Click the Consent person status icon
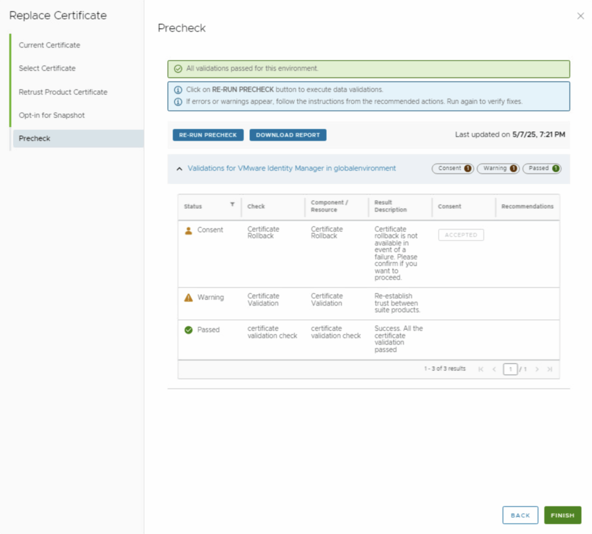This screenshot has width=592, height=534. pos(188,230)
